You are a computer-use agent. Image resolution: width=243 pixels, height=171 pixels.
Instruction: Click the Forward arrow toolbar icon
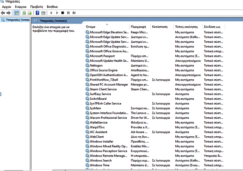click(x=9, y=13)
